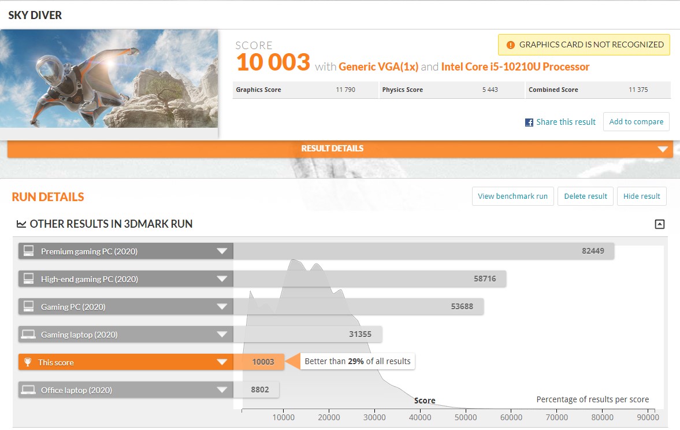Click the 90000 tick label on score axis
This screenshot has width=680, height=430.
(648, 417)
